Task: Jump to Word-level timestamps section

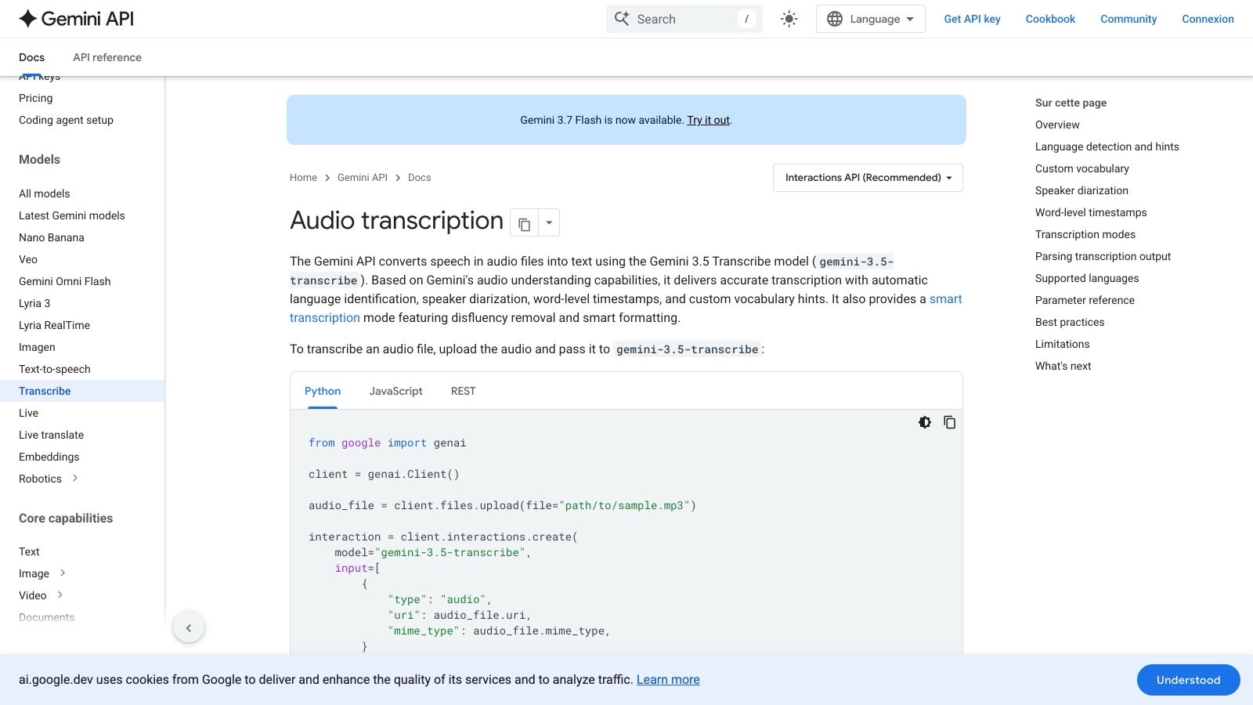Action: pyautogui.click(x=1091, y=212)
